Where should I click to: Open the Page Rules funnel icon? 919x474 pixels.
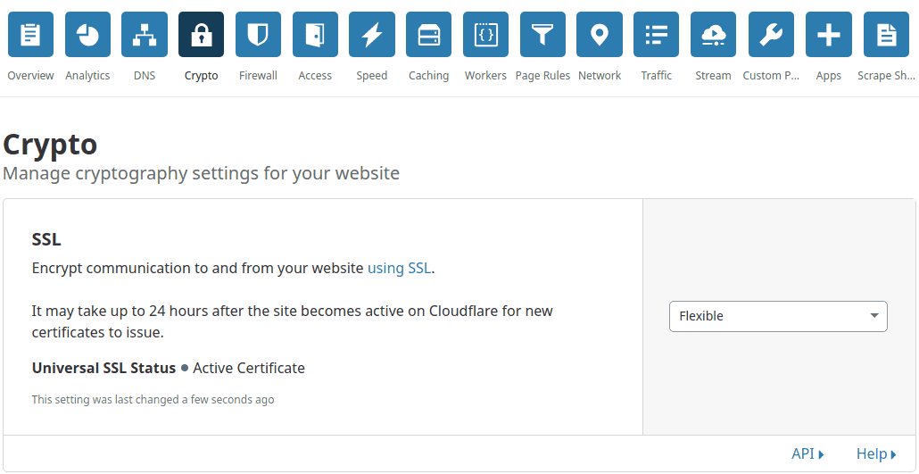pyautogui.click(x=542, y=35)
